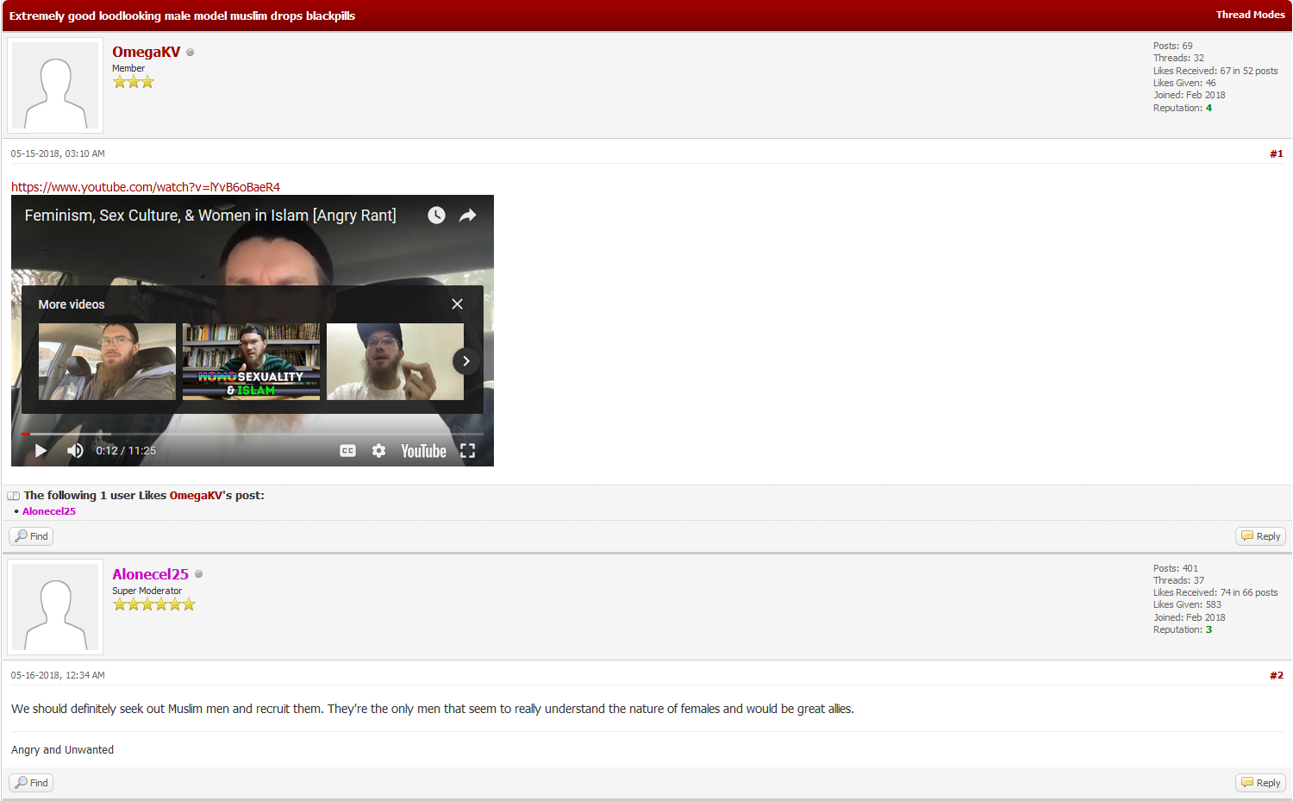Screen dimensions: 1293x801
Task: Click the 05-15-2018 post timestamp
Action: [x=58, y=153]
